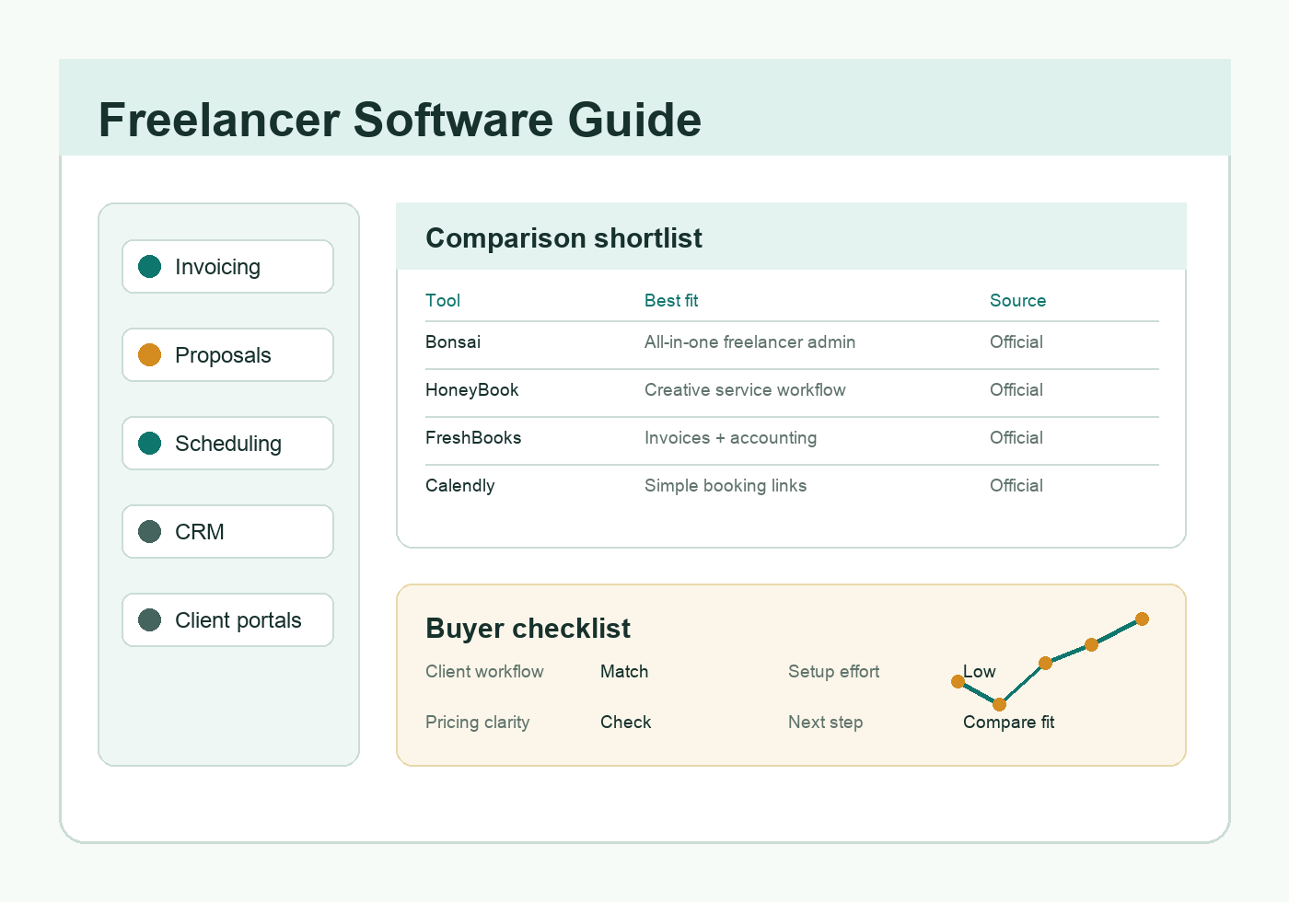Click the Pricing clarity label
Image resolution: width=1289 pixels, height=902 pixels.
click(477, 723)
